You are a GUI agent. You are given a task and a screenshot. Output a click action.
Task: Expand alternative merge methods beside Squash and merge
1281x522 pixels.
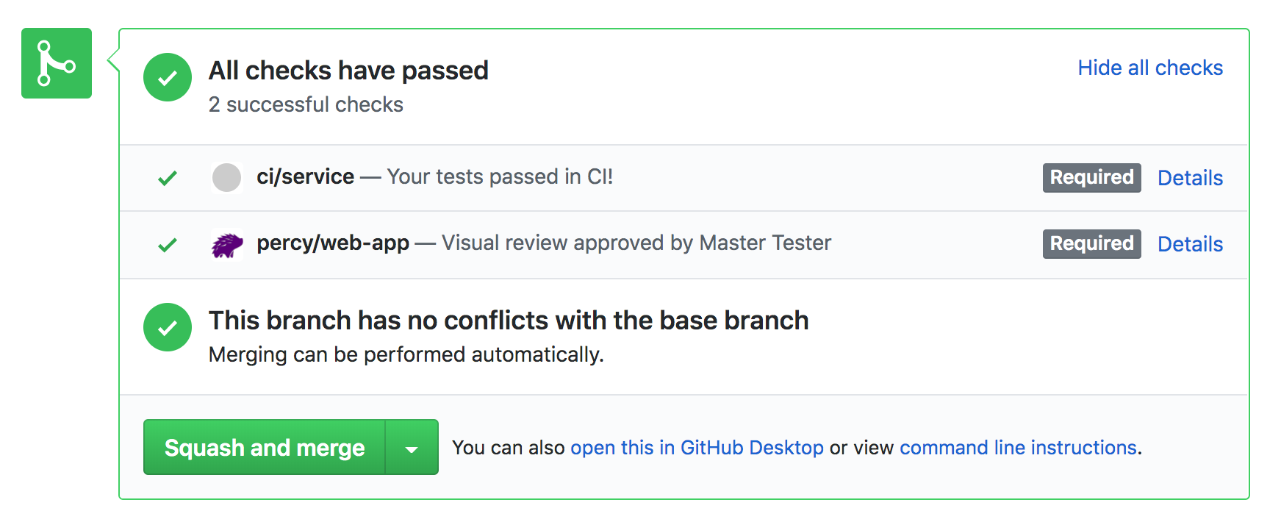point(411,447)
